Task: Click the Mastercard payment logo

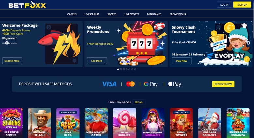Action: (130, 84)
